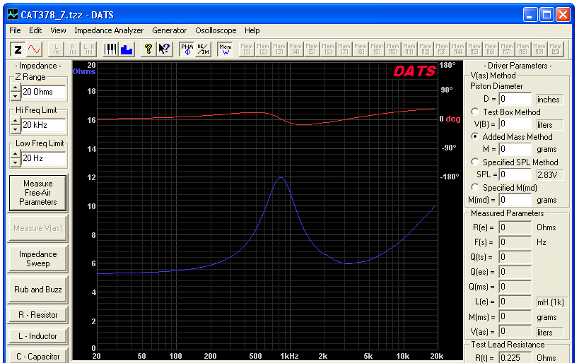The height and width of the screenshot is (363, 579).
Task: Lower Hi Freq Limit with the down arrow
Action: pyautogui.click(x=15, y=129)
